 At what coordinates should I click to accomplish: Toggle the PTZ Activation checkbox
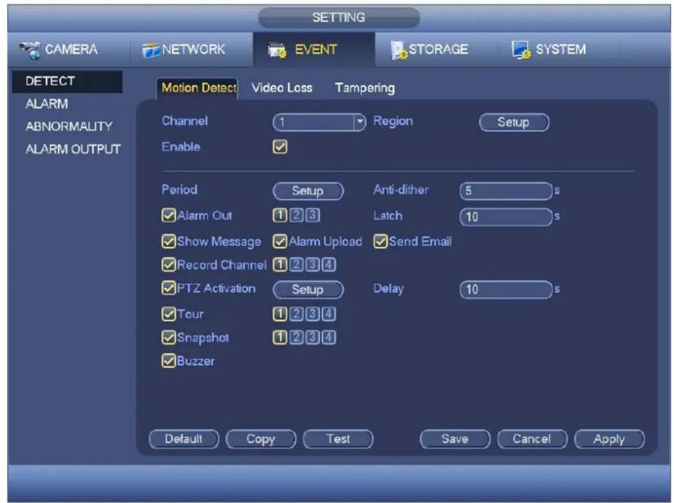[x=168, y=288]
